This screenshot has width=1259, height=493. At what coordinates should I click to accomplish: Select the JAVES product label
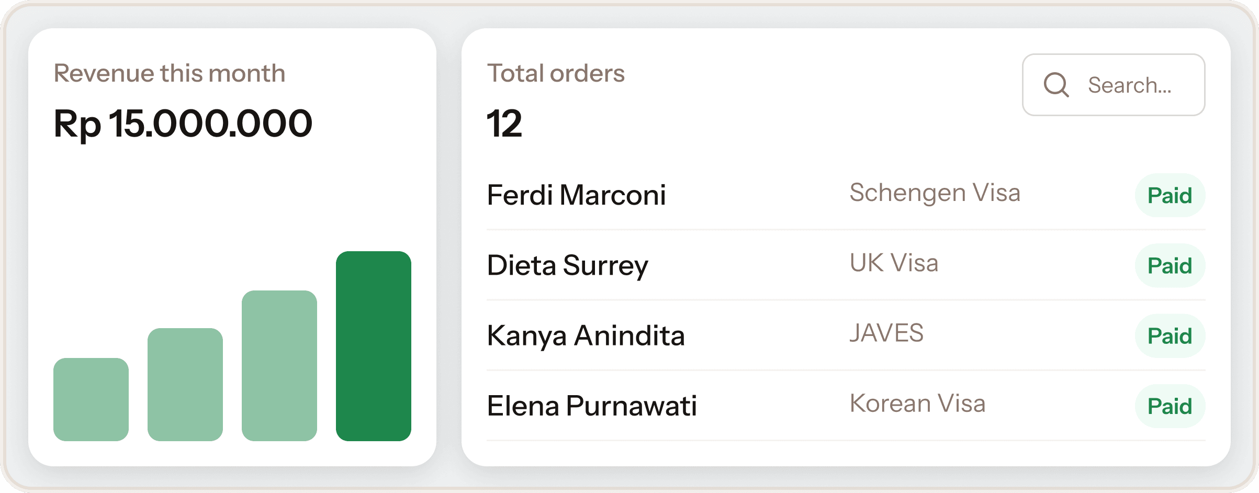pyautogui.click(x=886, y=333)
